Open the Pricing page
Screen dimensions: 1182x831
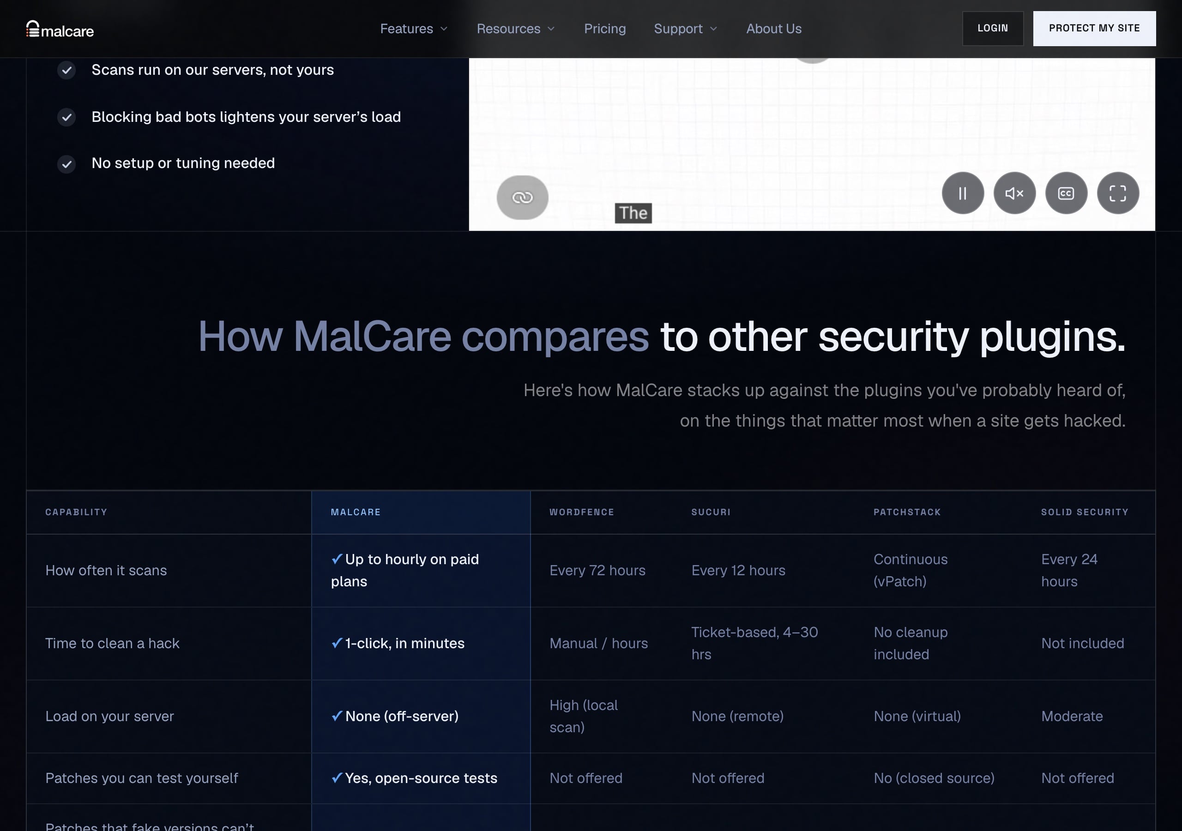(605, 29)
